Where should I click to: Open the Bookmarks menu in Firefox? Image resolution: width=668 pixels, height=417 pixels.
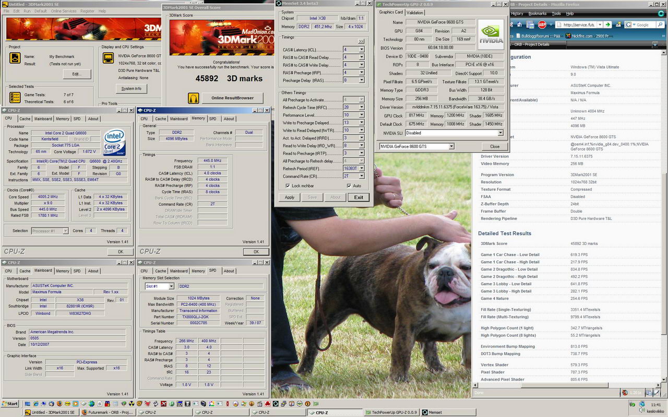pyautogui.click(x=537, y=14)
